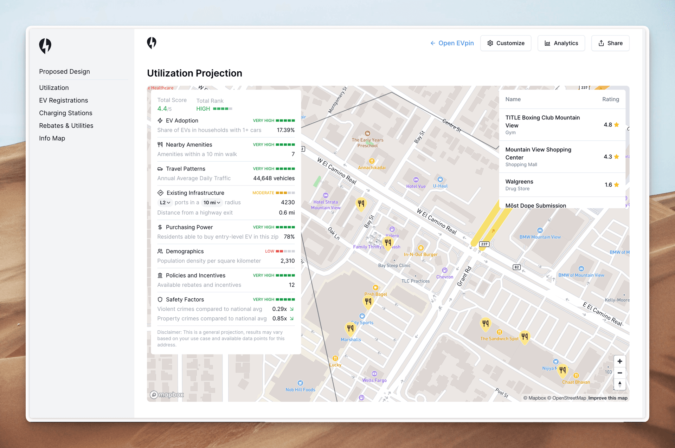Click the Analytics chart icon
The width and height of the screenshot is (675, 448).
(x=547, y=43)
